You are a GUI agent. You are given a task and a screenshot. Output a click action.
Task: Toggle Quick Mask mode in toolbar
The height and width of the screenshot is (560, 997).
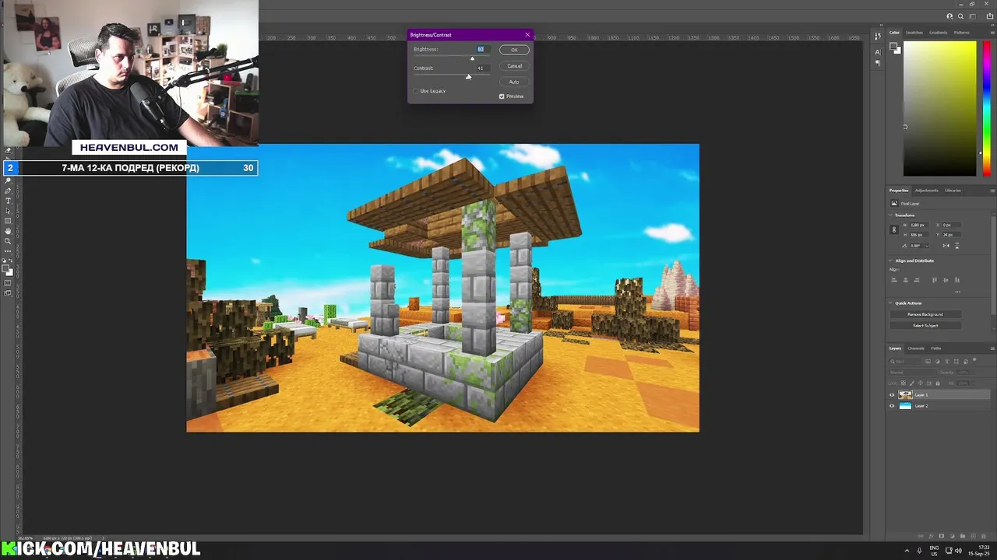[8, 282]
